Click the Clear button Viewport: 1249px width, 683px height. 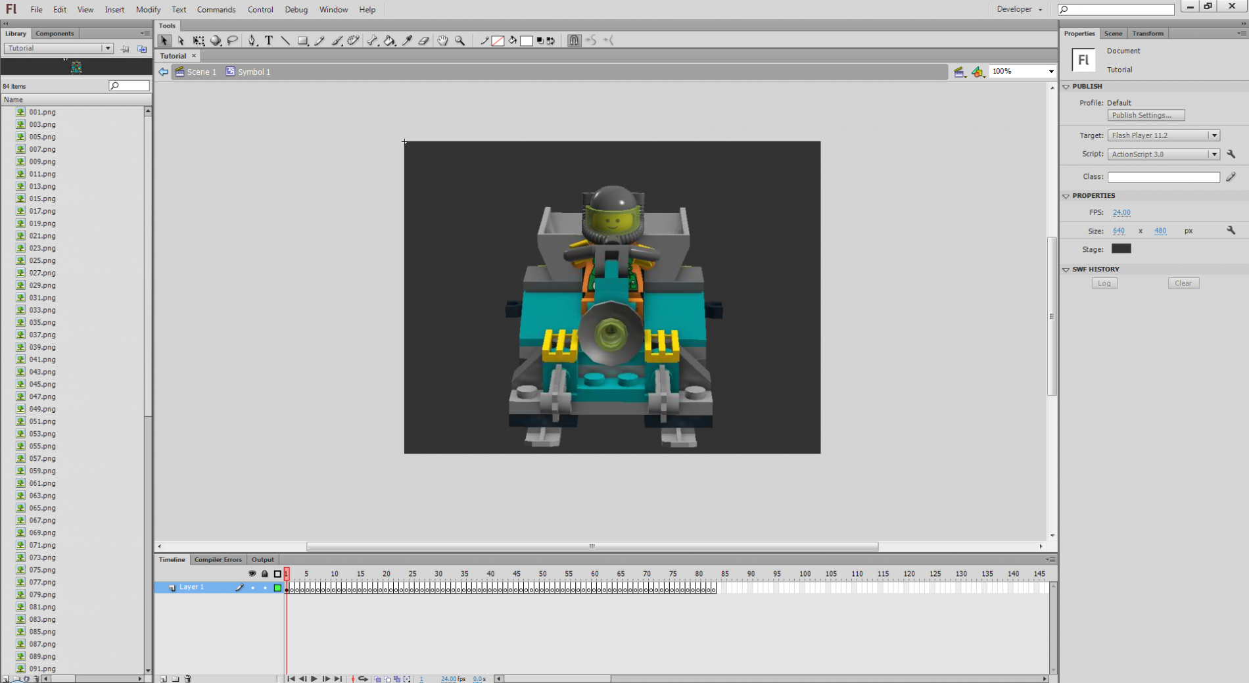[1183, 283]
